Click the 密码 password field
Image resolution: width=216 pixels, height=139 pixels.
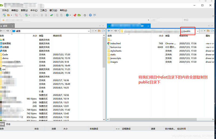(x=198, y=20)
